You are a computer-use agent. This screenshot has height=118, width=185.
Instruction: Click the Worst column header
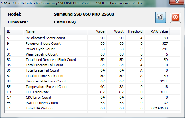[x=116, y=31]
